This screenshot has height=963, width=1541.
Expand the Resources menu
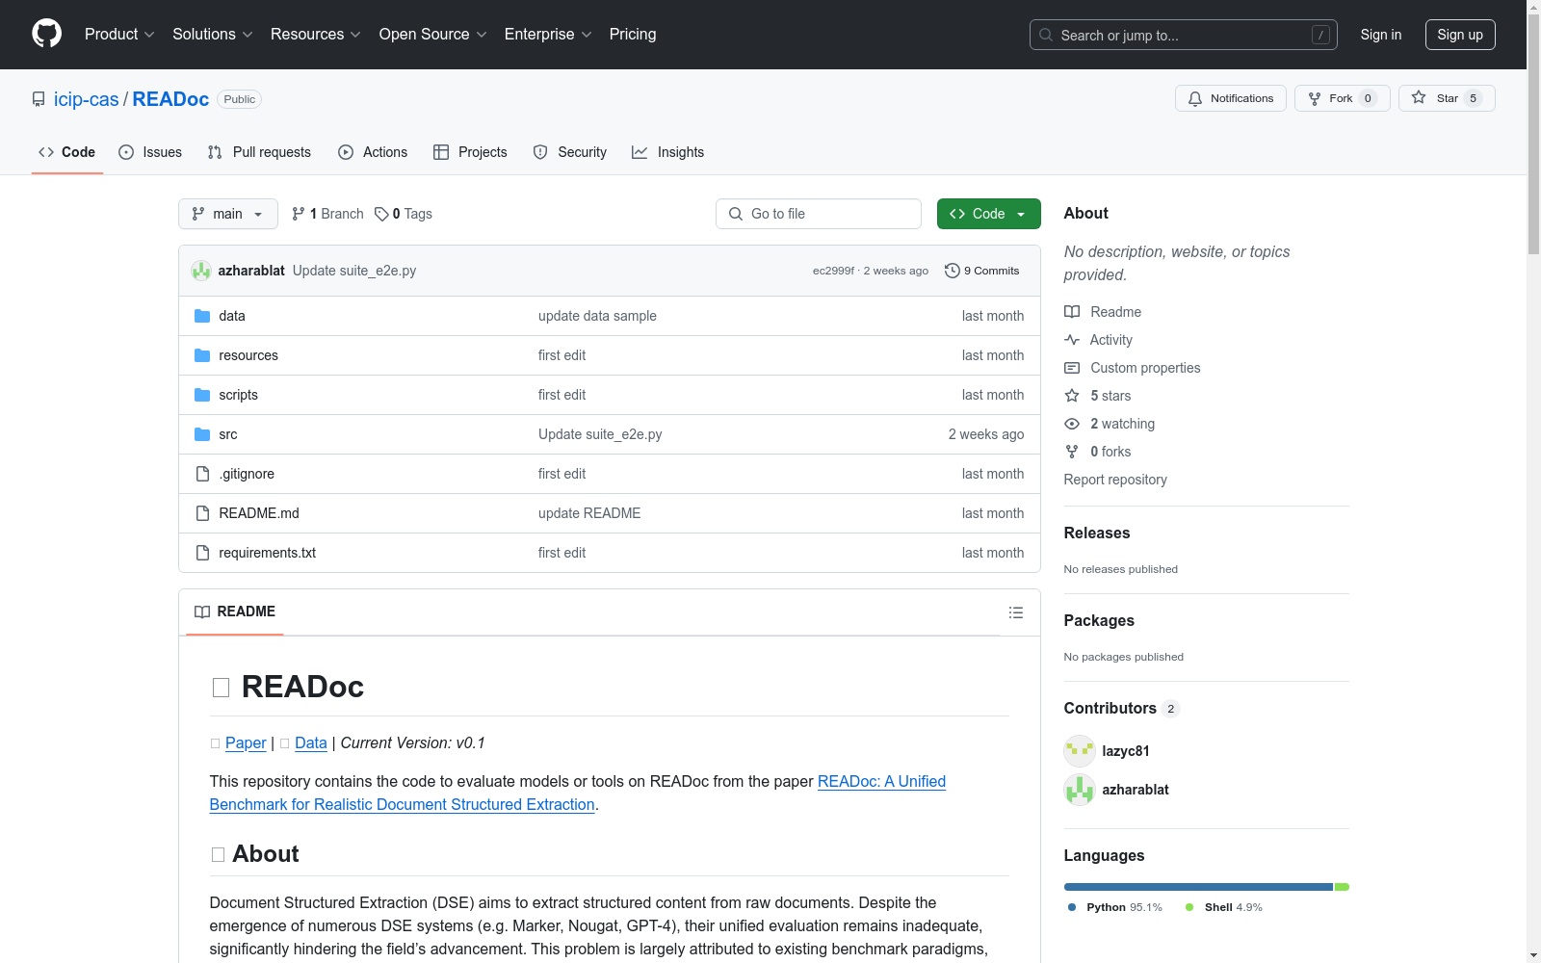pos(316,34)
